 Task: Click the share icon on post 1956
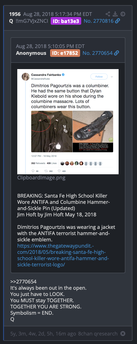tap(108, 14)
